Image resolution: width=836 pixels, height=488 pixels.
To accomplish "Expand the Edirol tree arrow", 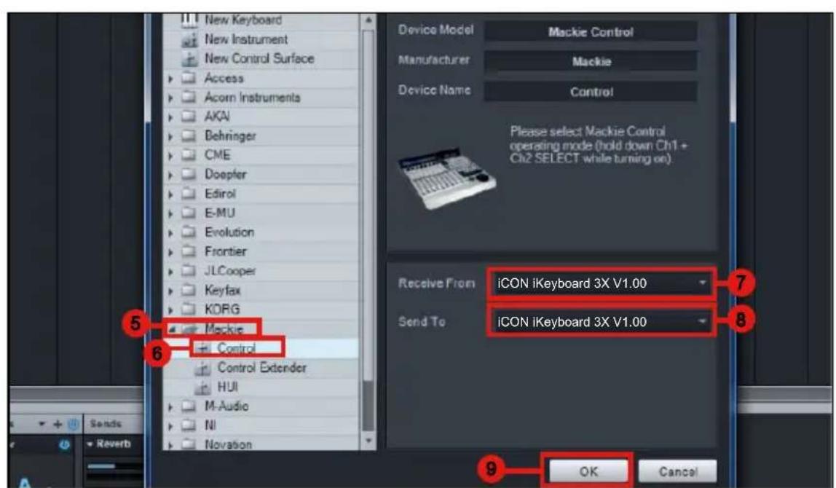I will coord(170,194).
